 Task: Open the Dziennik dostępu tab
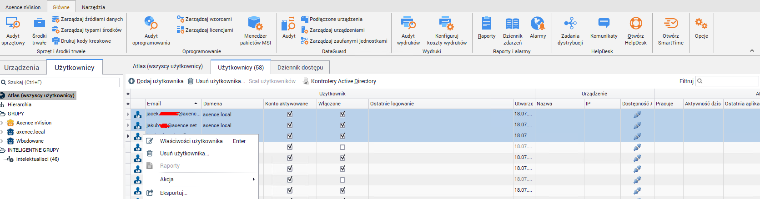pos(300,67)
